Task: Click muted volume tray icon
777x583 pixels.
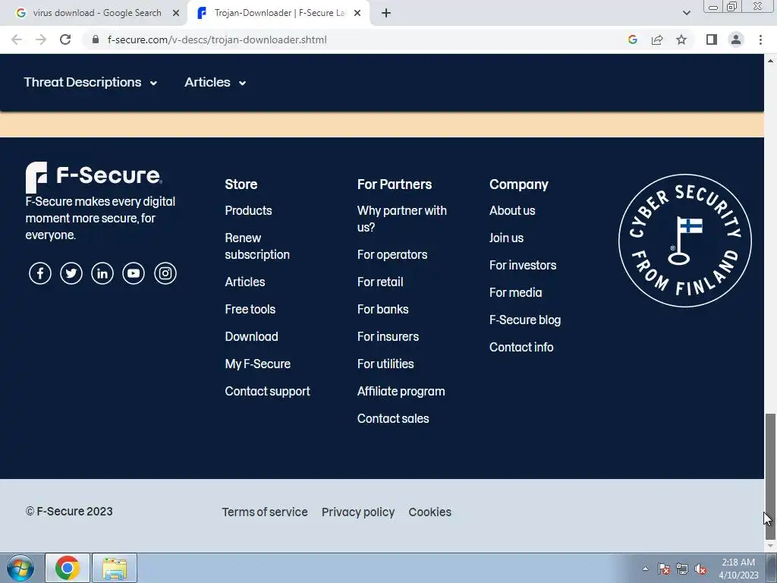Action: click(x=700, y=569)
